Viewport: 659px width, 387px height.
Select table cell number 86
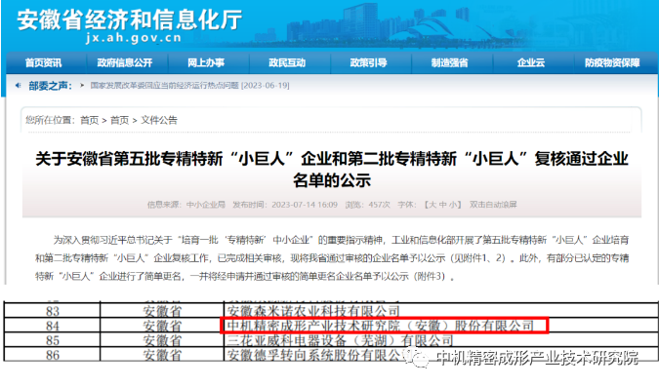pyautogui.click(x=52, y=355)
